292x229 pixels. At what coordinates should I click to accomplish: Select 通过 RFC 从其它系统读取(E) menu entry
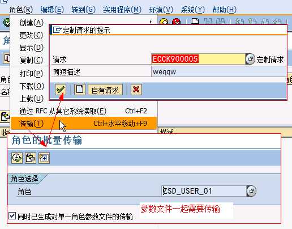[84, 111]
